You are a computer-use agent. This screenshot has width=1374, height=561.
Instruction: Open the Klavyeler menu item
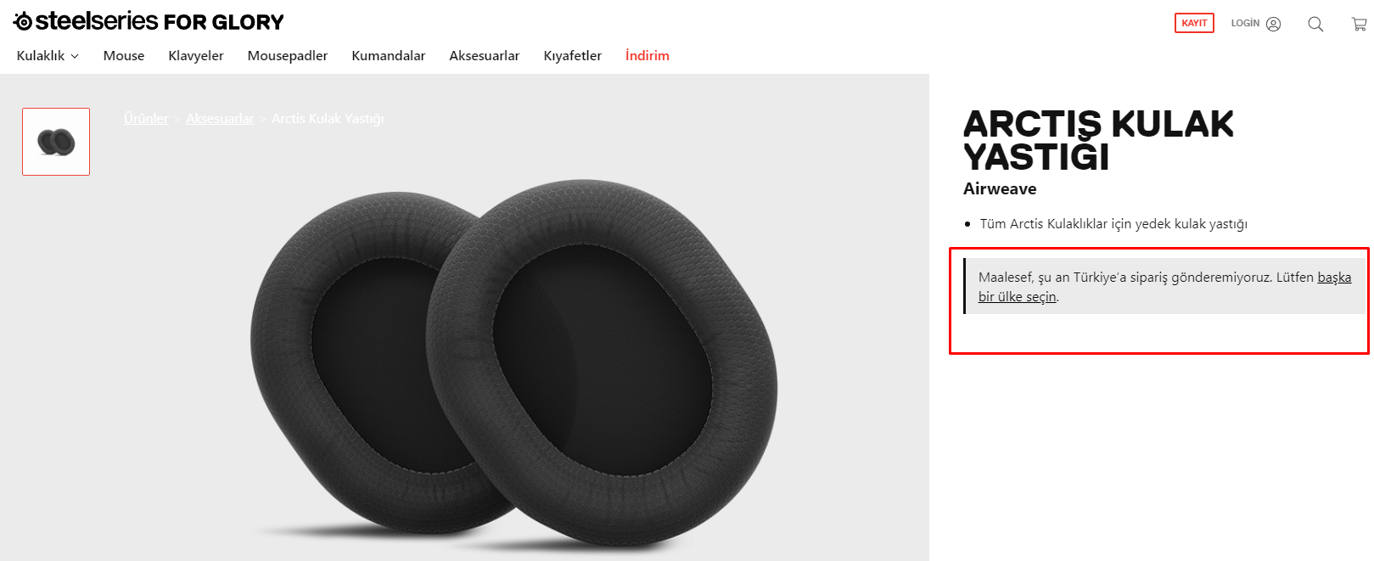[196, 55]
